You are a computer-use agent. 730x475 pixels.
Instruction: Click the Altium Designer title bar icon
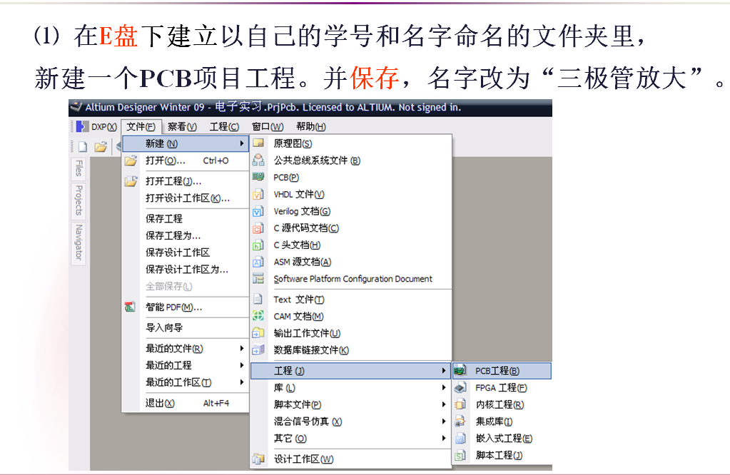76,107
